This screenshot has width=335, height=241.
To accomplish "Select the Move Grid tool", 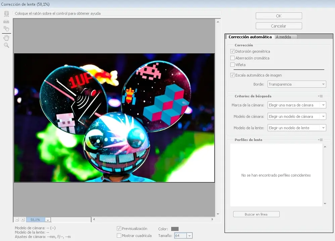I will click(x=6, y=29).
